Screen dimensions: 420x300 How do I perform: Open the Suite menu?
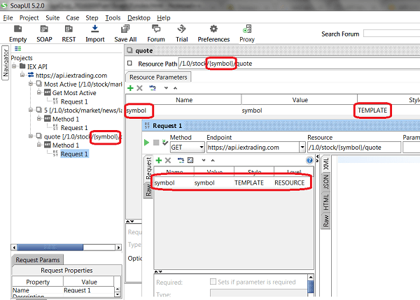point(52,18)
